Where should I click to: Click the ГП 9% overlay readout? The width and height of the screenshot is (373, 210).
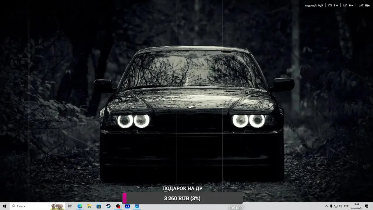(x=333, y=6)
